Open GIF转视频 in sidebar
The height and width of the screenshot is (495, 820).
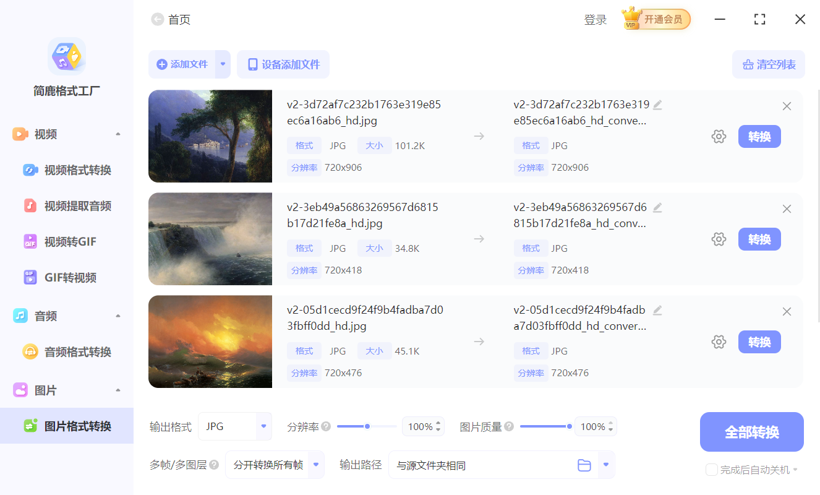click(67, 278)
